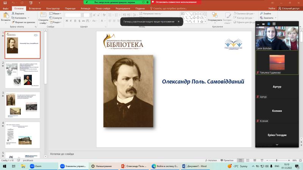Increase font size with the larger A

point(94,15)
